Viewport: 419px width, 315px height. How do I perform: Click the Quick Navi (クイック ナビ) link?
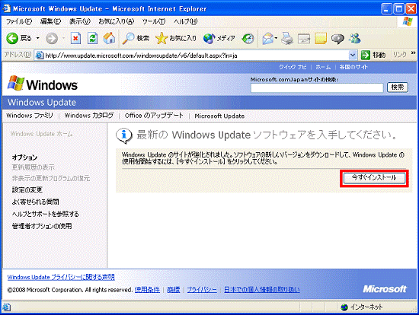point(293,67)
